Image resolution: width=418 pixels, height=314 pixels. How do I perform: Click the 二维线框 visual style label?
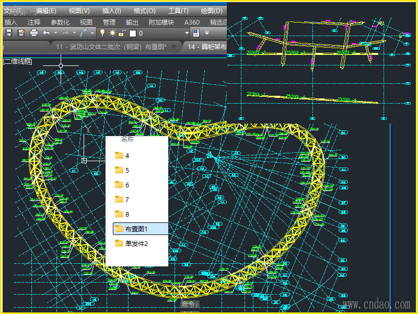pos(18,62)
